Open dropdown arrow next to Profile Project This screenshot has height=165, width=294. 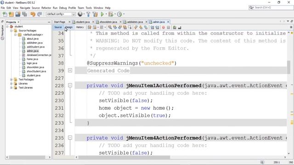click(124, 14)
